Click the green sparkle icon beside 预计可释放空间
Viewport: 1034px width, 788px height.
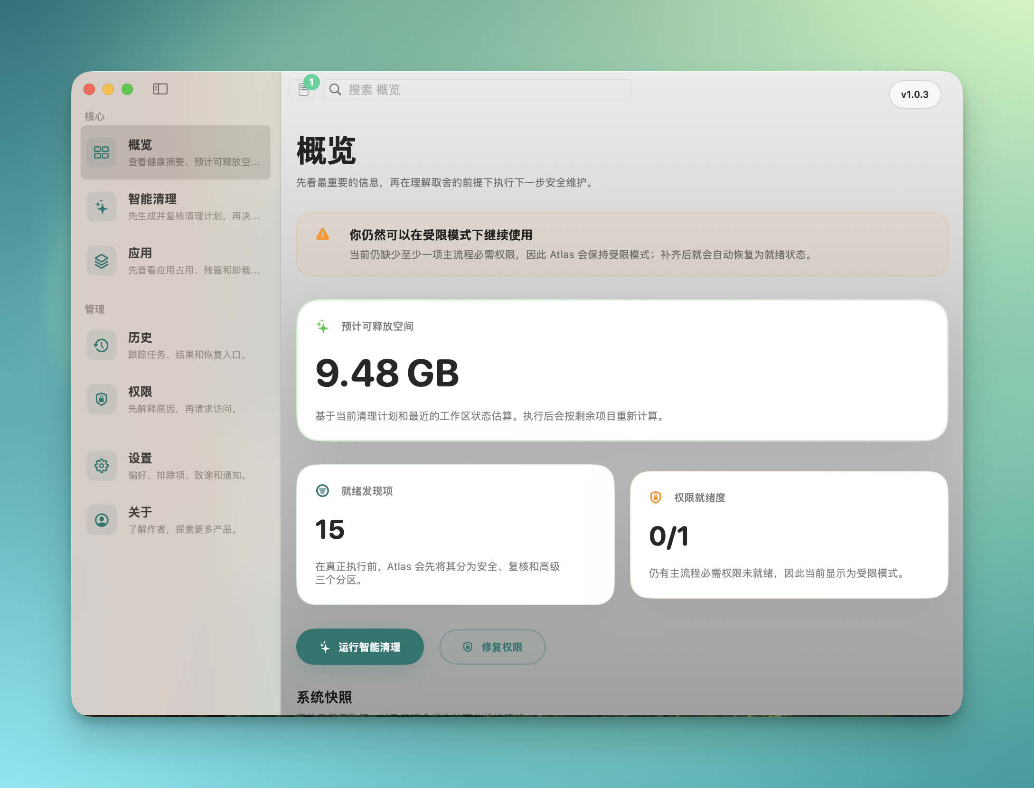323,326
